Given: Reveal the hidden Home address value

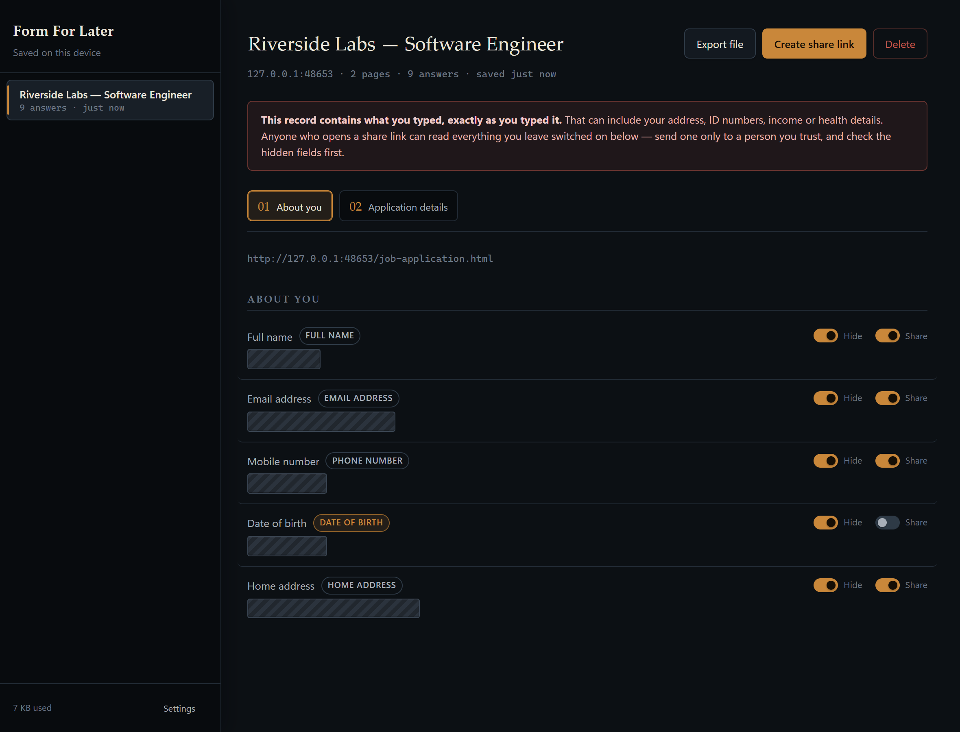Looking at the screenshot, I should [x=334, y=608].
